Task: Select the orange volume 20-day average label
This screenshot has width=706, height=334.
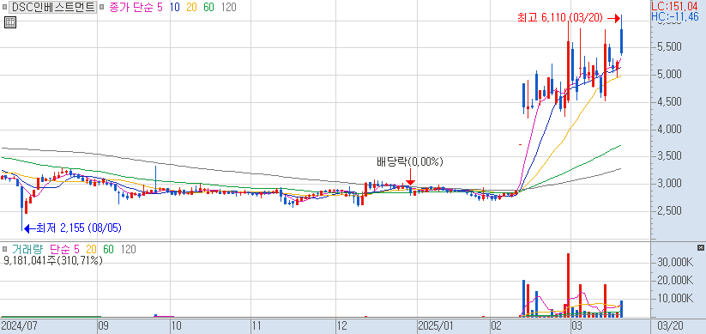Action: 92,249
